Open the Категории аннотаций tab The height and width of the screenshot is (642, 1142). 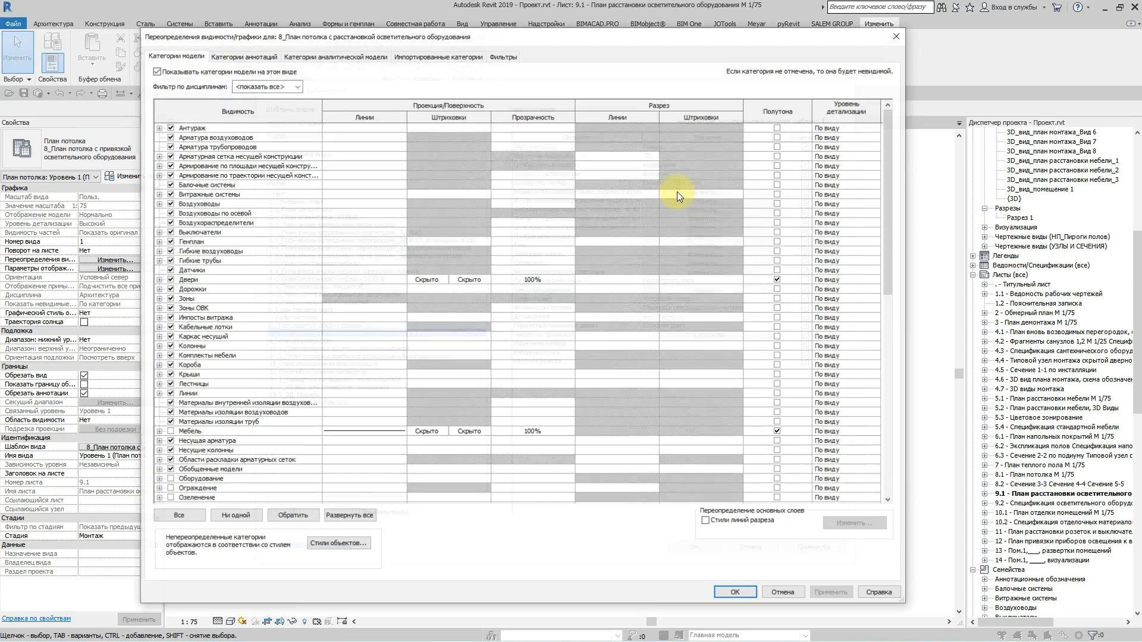click(244, 57)
